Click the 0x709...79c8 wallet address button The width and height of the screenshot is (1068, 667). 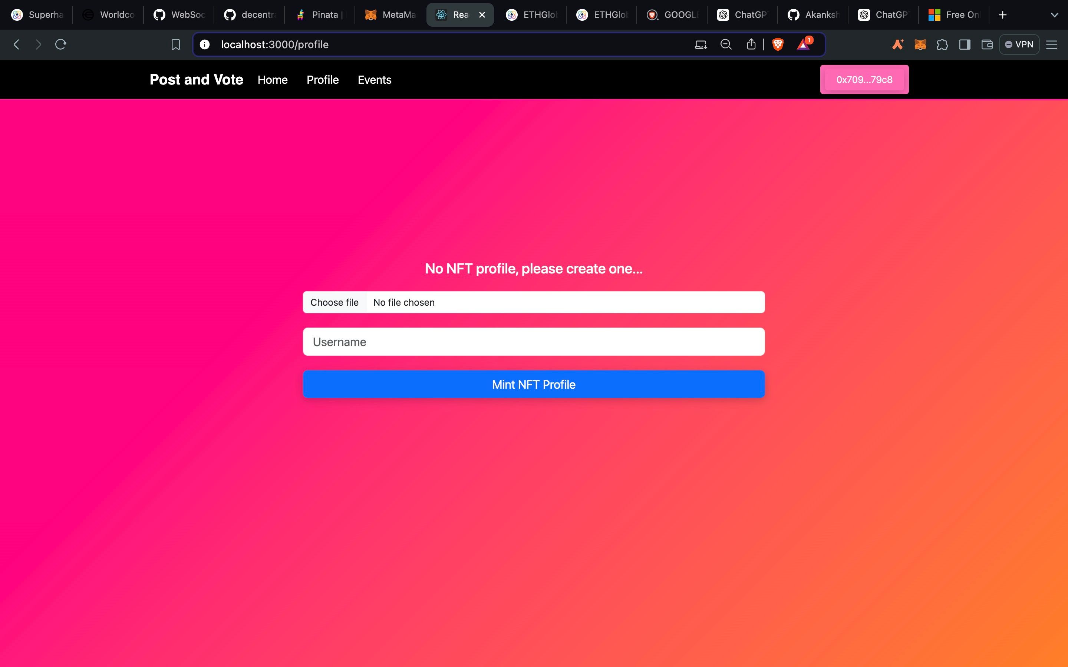pos(864,79)
